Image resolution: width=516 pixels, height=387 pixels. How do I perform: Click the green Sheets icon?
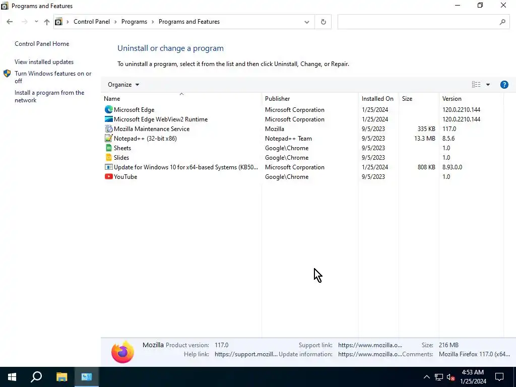pyautogui.click(x=109, y=148)
